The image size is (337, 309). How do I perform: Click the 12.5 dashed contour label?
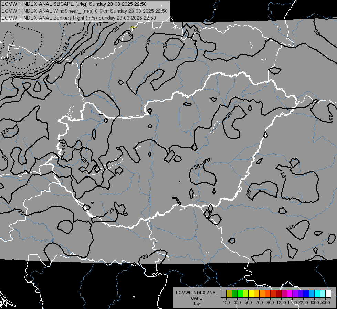point(66,47)
